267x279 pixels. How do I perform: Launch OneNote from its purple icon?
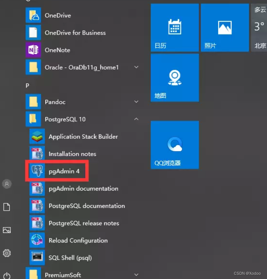[x=33, y=50]
